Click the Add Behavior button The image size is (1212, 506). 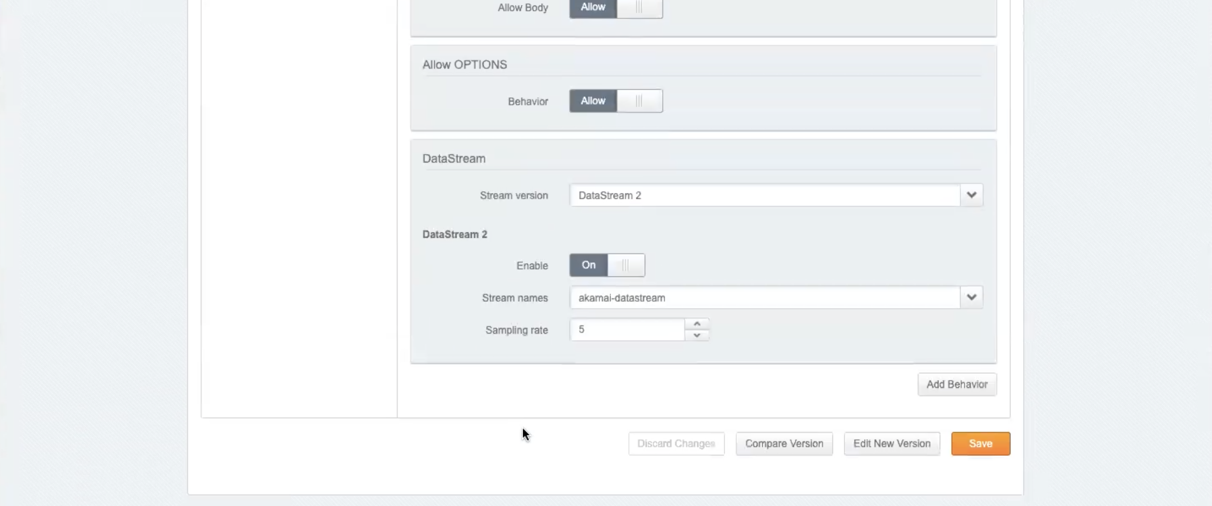click(x=957, y=385)
